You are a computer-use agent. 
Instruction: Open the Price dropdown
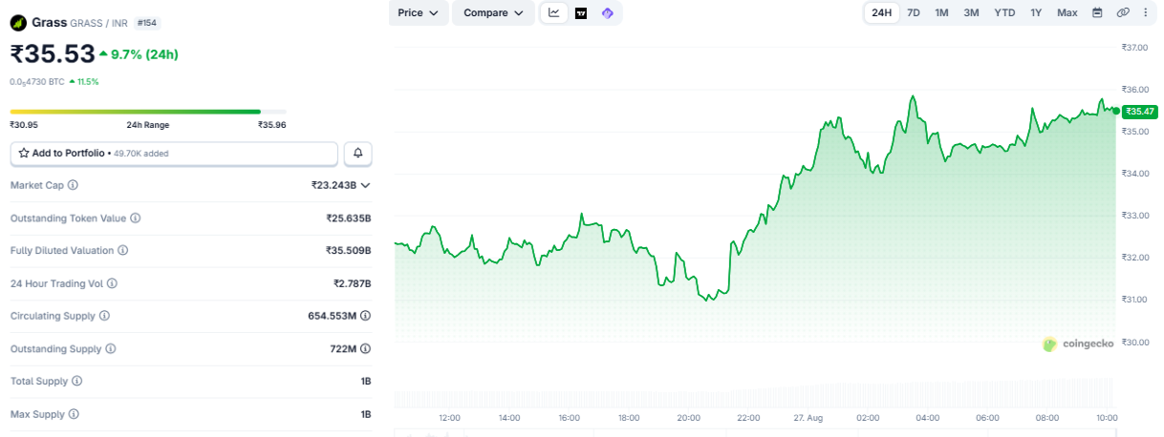[x=419, y=12]
